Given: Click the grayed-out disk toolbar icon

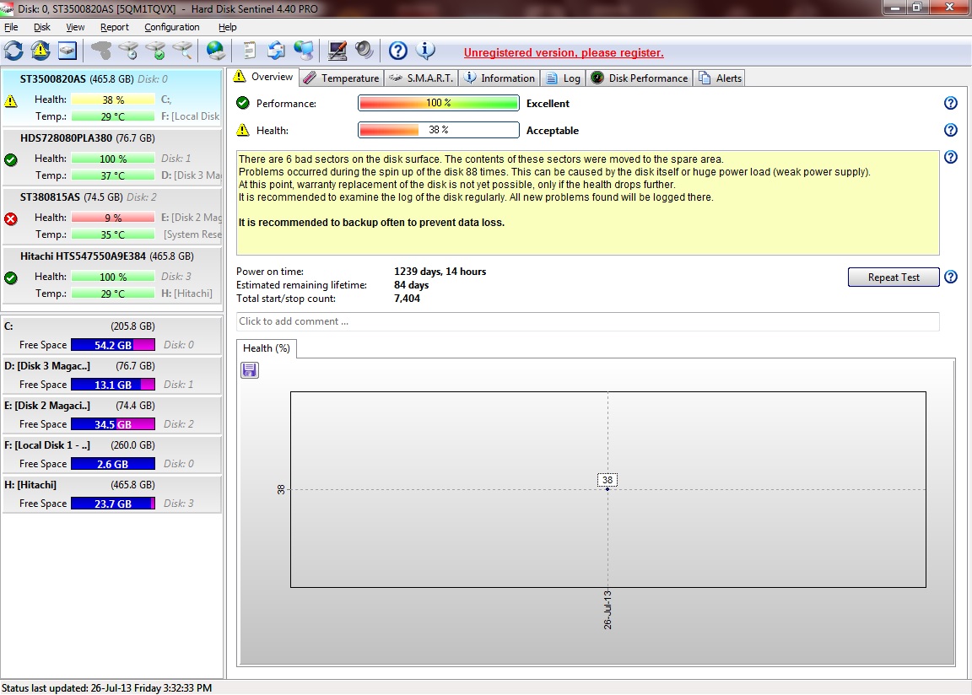Looking at the screenshot, I should click(101, 51).
